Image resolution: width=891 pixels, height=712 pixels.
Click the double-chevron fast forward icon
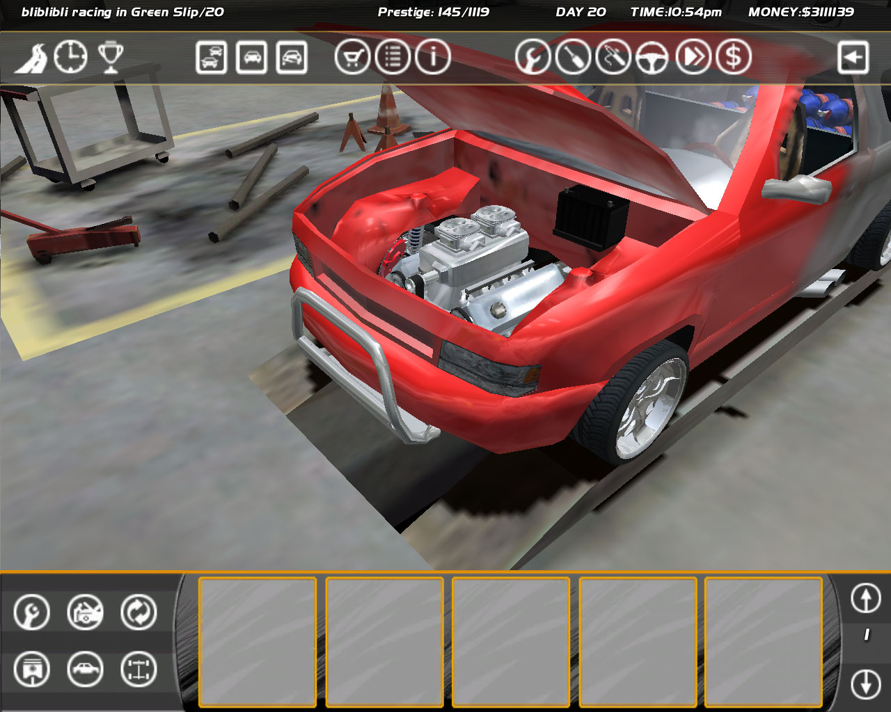coord(693,57)
